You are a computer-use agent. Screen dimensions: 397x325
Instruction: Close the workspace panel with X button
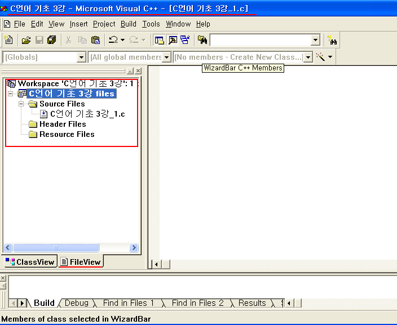coord(138,71)
